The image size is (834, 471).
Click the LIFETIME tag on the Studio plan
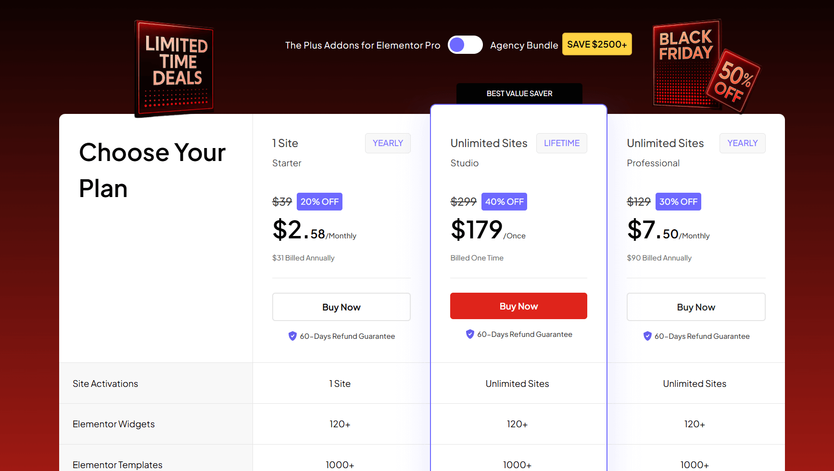point(561,143)
